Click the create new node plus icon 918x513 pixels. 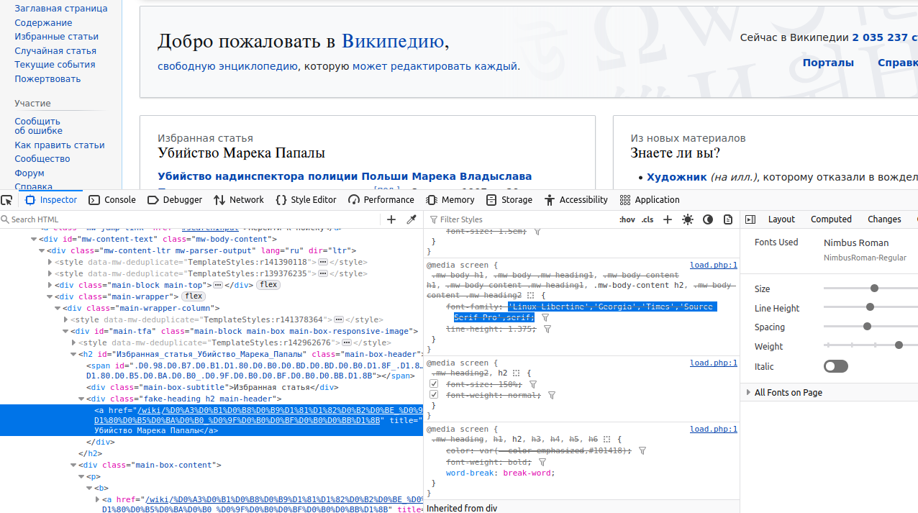391,219
